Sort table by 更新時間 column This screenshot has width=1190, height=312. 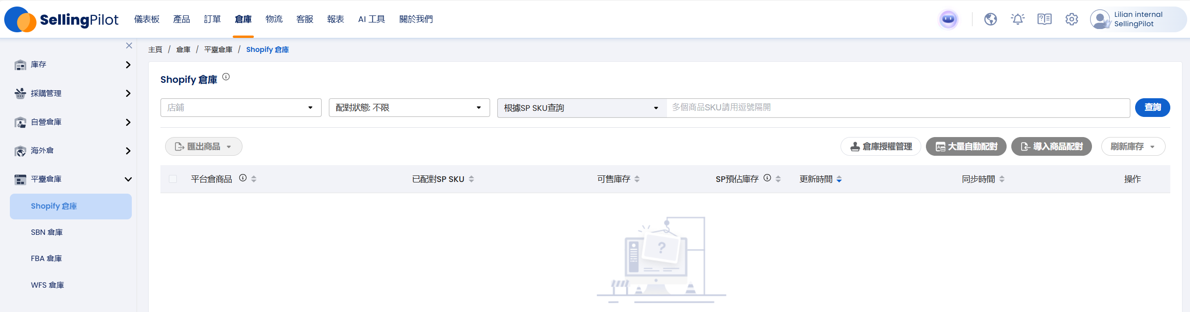click(839, 179)
